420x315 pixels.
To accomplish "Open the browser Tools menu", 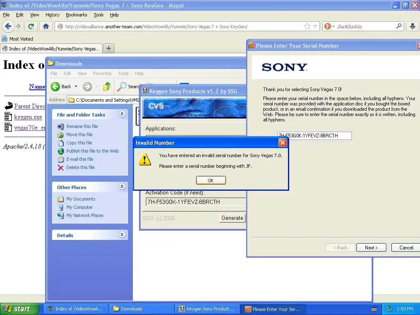I will [98, 15].
